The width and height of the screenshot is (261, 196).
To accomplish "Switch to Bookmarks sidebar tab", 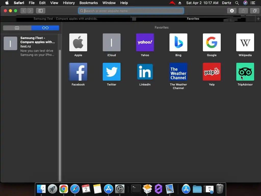I will [x=17, y=28].
